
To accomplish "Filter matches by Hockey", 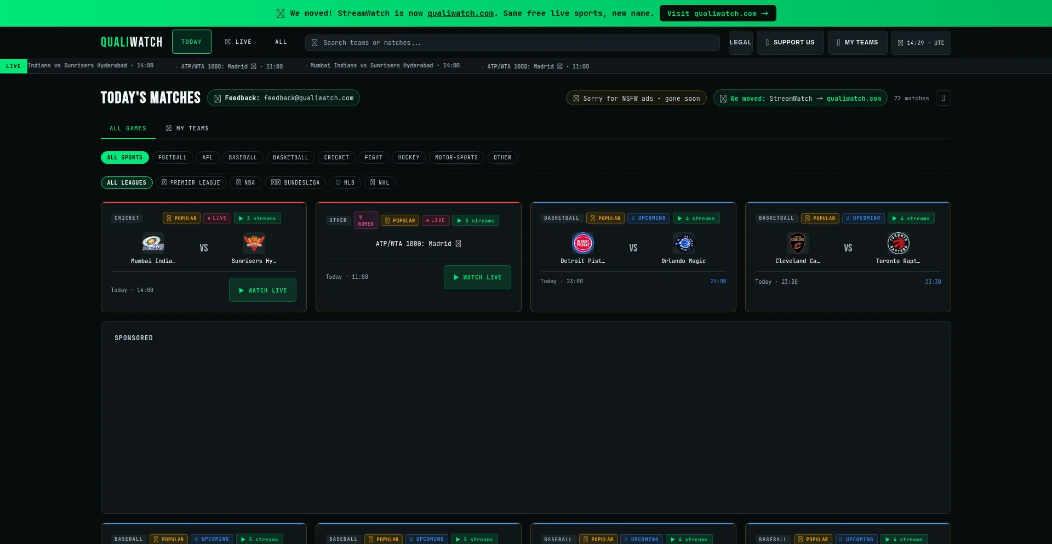I will click(409, 158).
